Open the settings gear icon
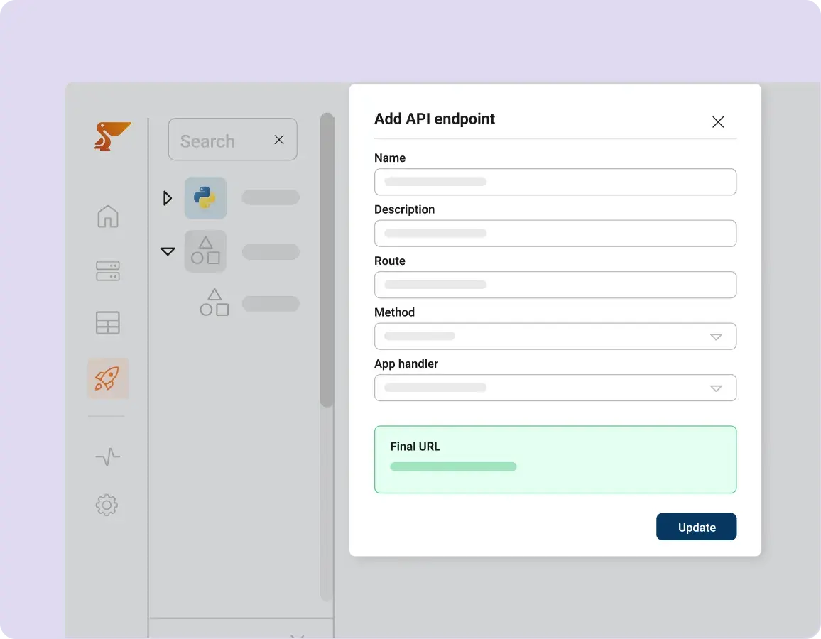Image resolution: width=821 pixels, height=639 pixels. (x=107, y=505)
